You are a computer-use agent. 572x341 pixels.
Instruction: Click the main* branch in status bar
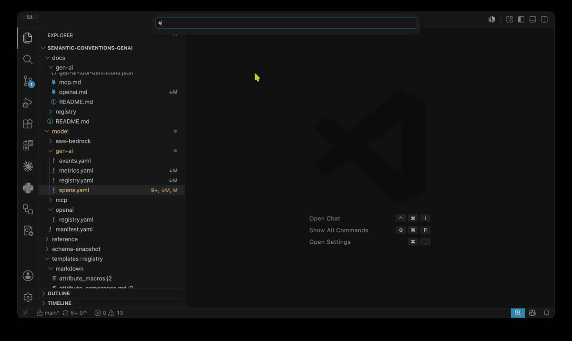tap(48, 313)
